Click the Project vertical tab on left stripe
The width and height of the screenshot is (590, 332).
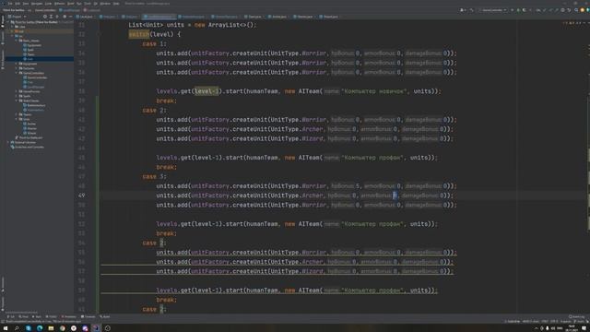[x=3, y=21]
